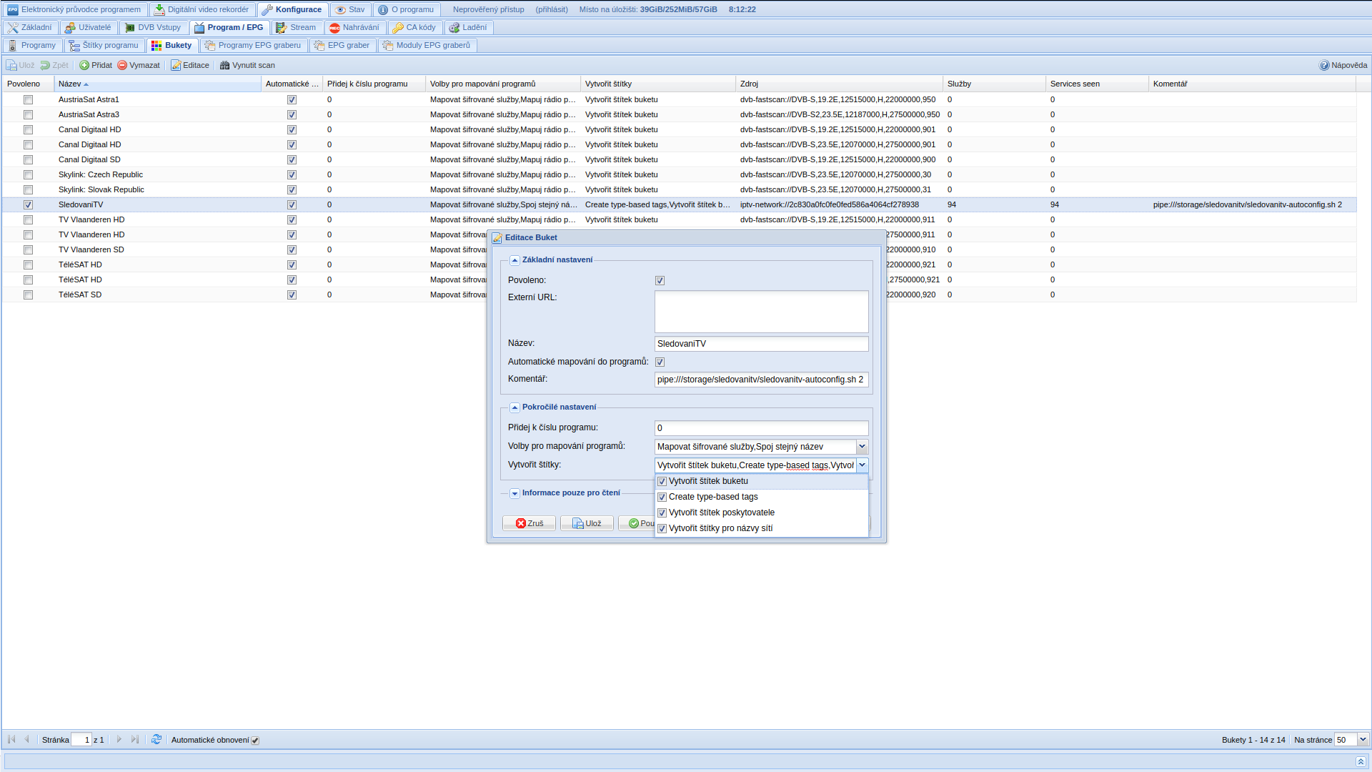The image size is (1372, 772).
Task: Toggle the Create type-based tags option
Action: [x=662, y=497]
